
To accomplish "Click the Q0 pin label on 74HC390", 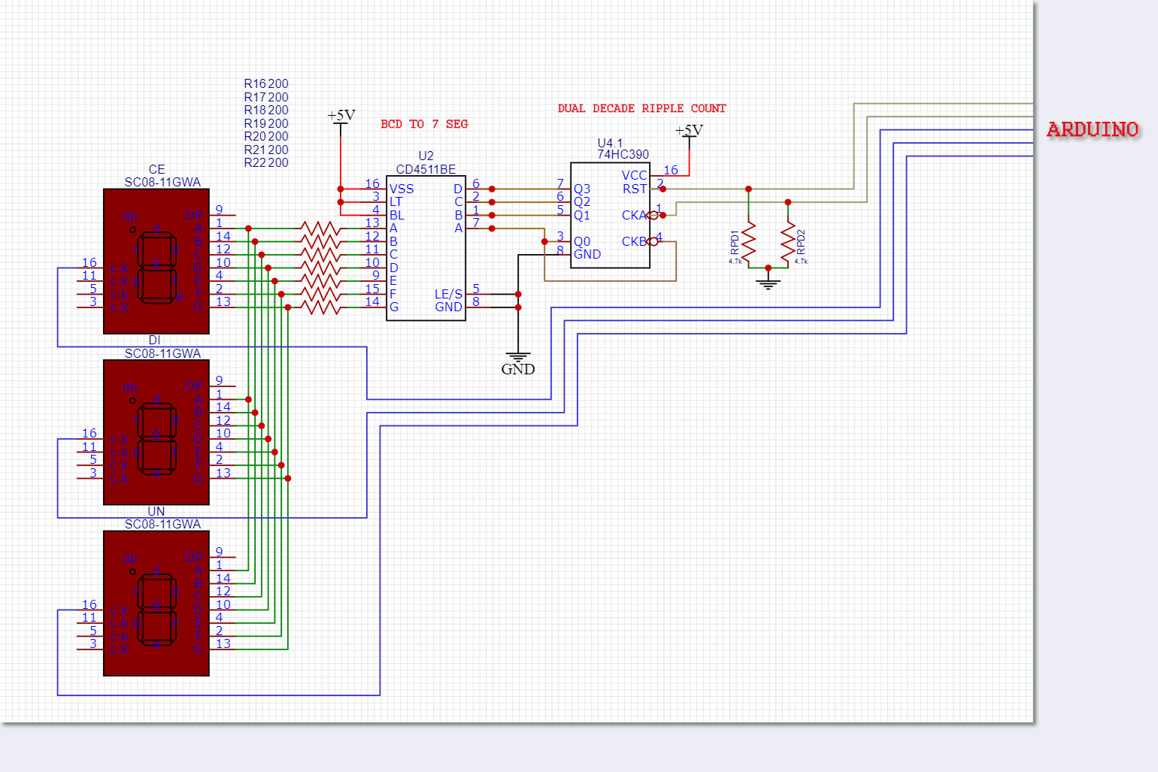I will (582, 242).
